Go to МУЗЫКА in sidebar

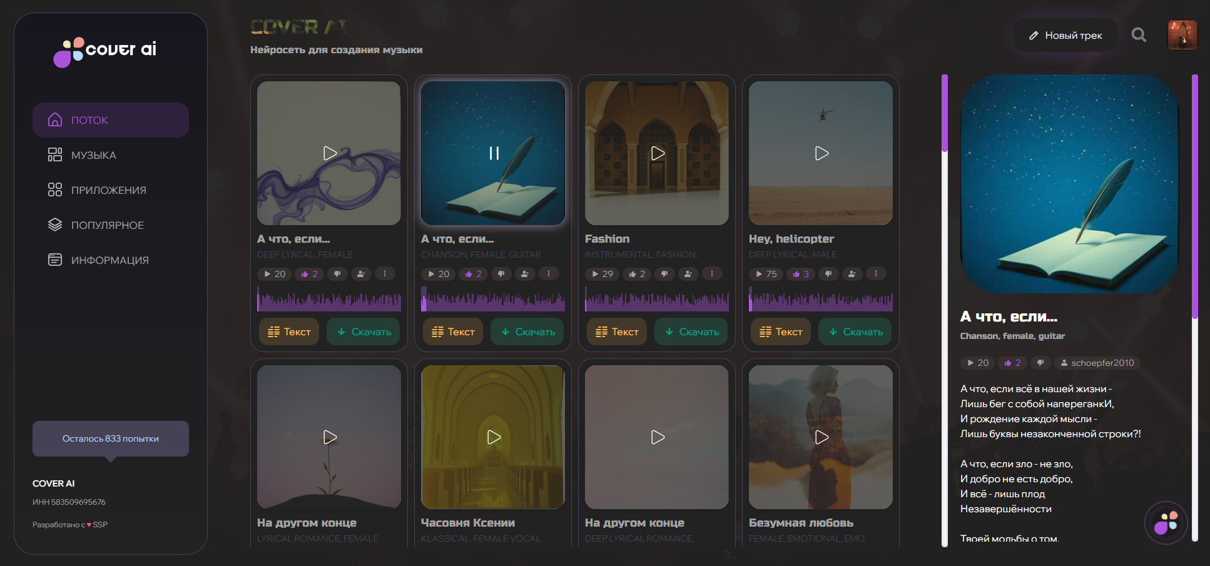click(x=93, y=155)
